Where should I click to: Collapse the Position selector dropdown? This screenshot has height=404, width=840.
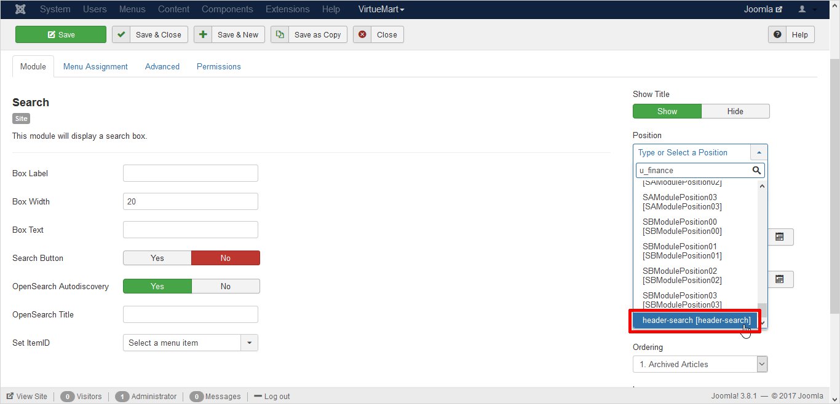759,152
